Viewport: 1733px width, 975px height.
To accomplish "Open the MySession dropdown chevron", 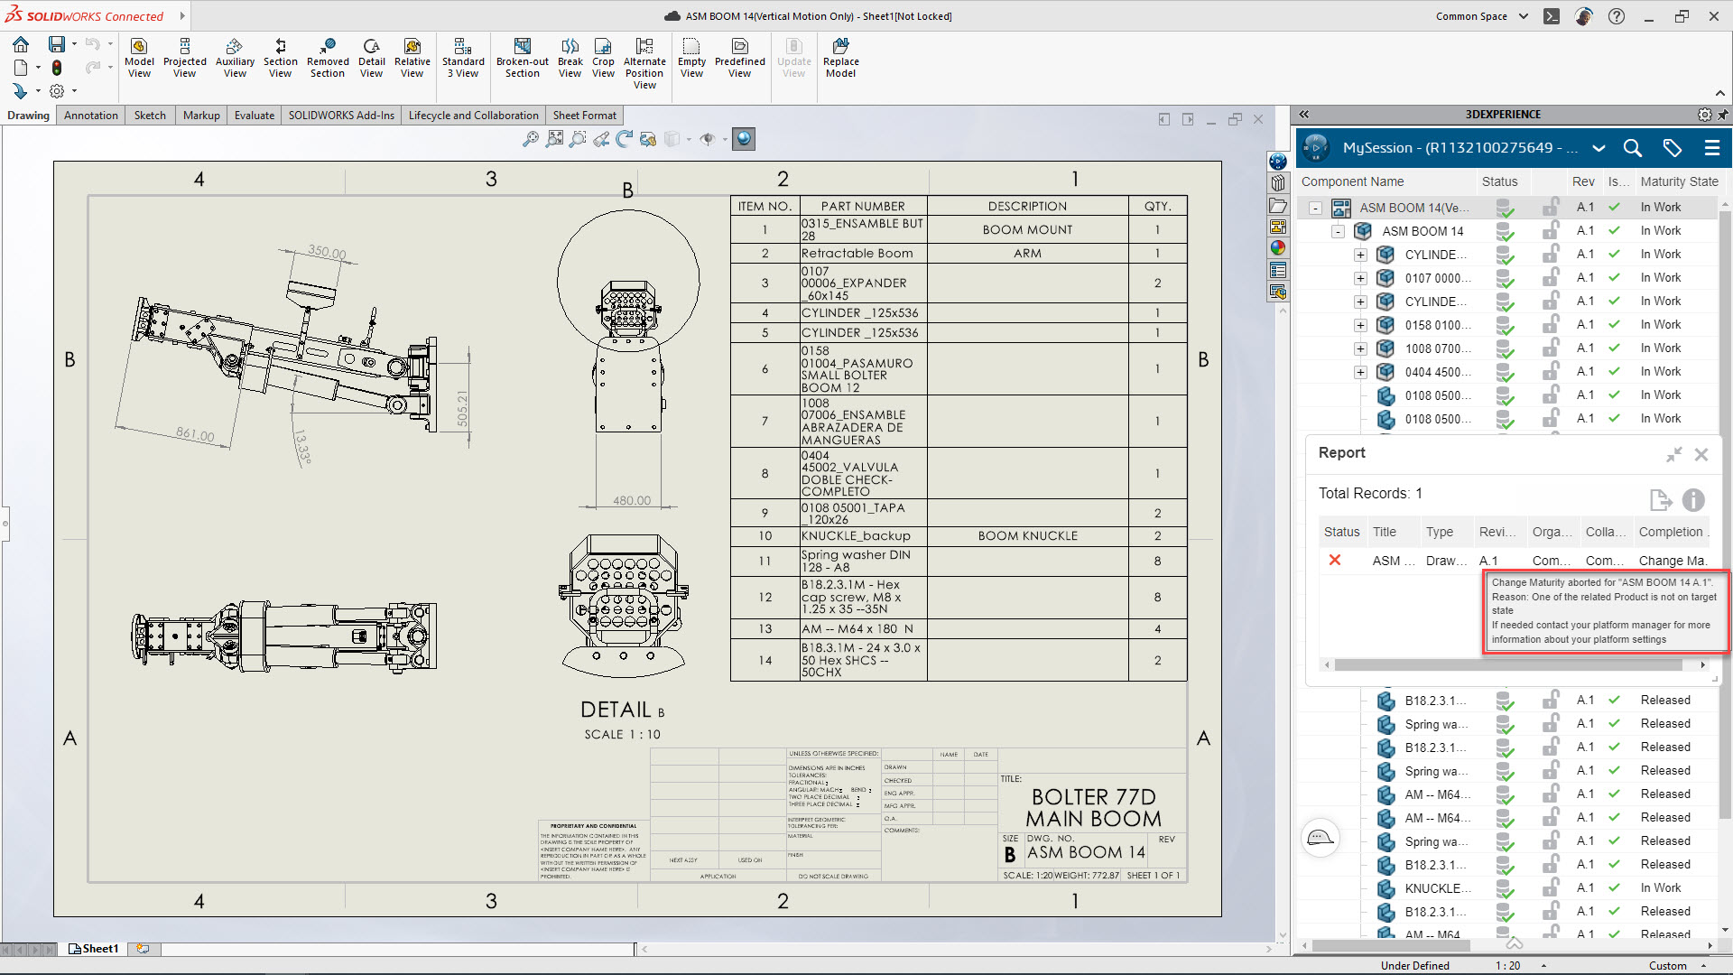I will [x=1599, y=148].
